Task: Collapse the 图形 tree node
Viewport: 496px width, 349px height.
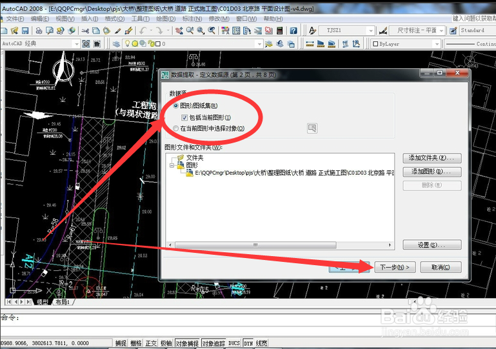Action: coord(172,165)
